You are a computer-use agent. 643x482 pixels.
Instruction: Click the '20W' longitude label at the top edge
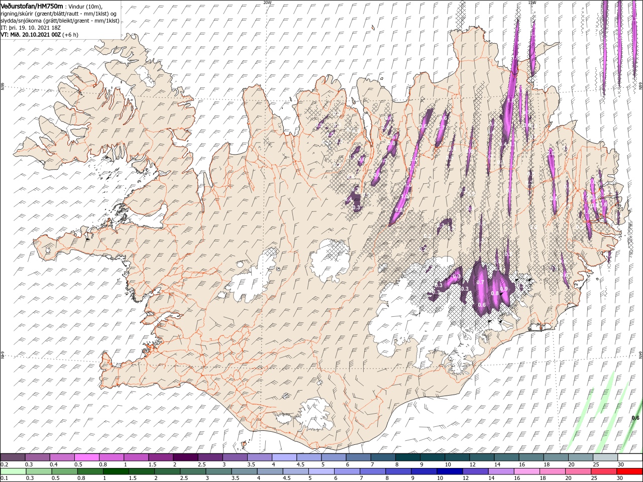tap(268, 2)
